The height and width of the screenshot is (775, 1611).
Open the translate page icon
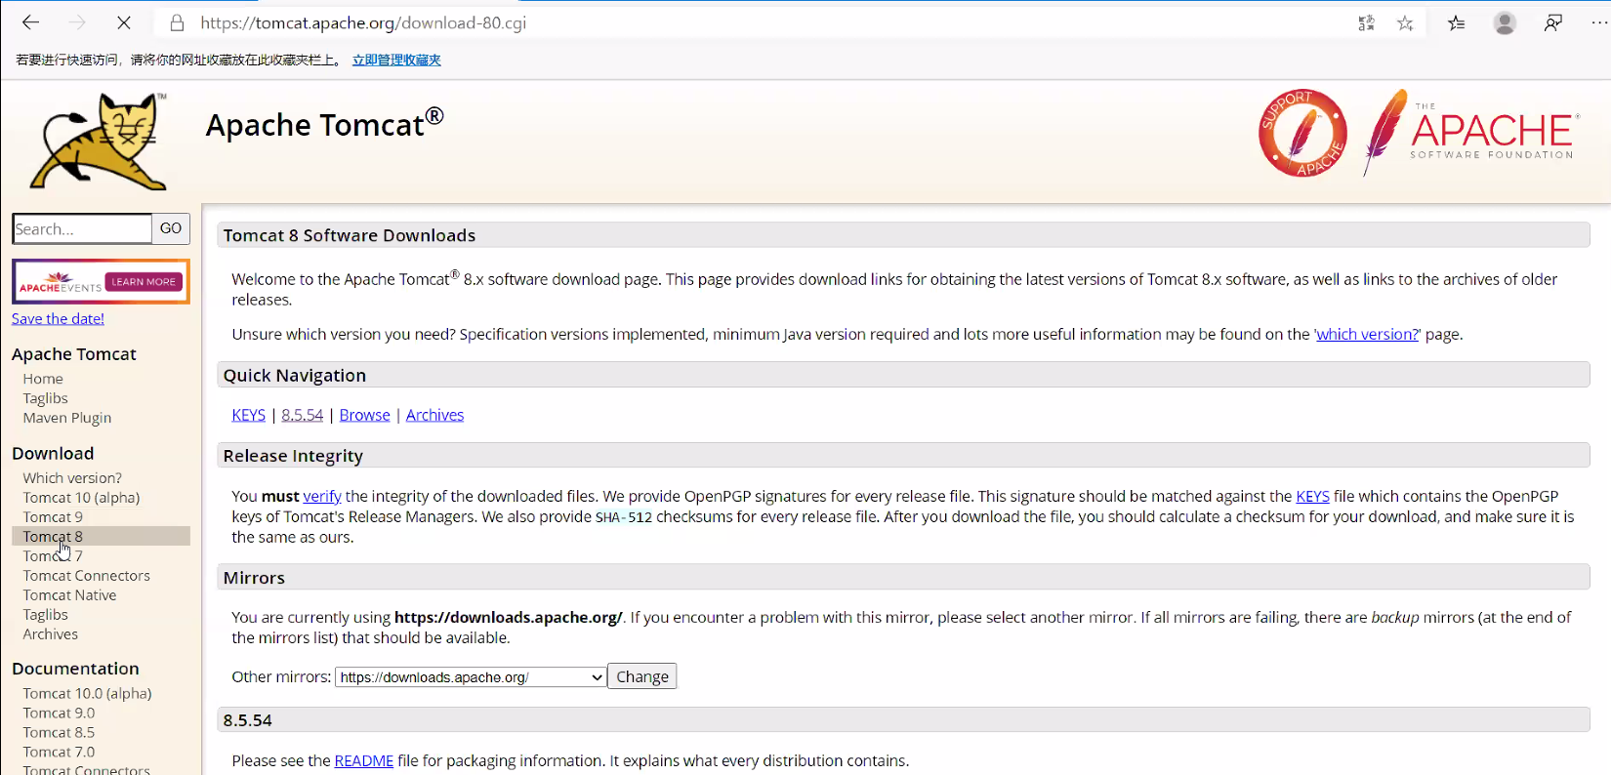(1366, 23)
